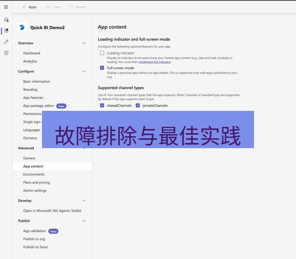This screenshot has height=259, width=296.
Task: Open Dashboard in the Overview section
Action: tap(32, 53)
